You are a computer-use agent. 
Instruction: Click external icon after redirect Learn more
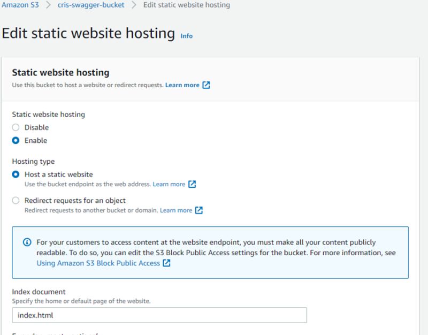click(x=199, y=210)
